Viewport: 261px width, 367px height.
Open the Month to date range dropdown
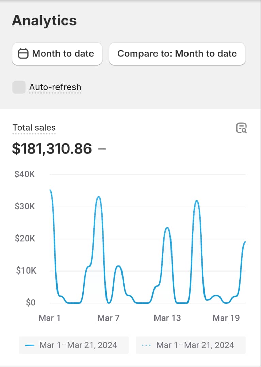pos(57,54)
